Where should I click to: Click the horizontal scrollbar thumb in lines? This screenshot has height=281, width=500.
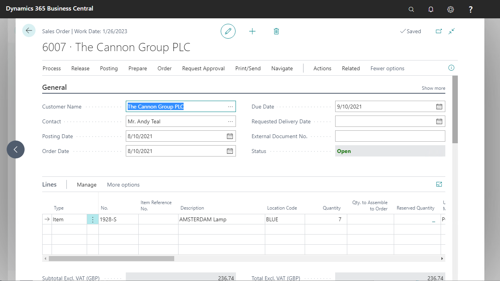click(111, 258)
